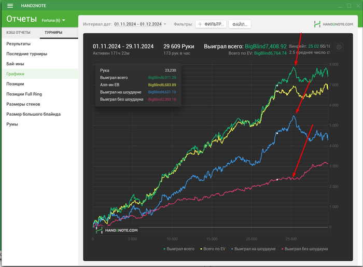The width and height of the screenshot is (363, 267).
Task: Click the Активен 171ч 22м text
Action: click(x=111, y=53)
